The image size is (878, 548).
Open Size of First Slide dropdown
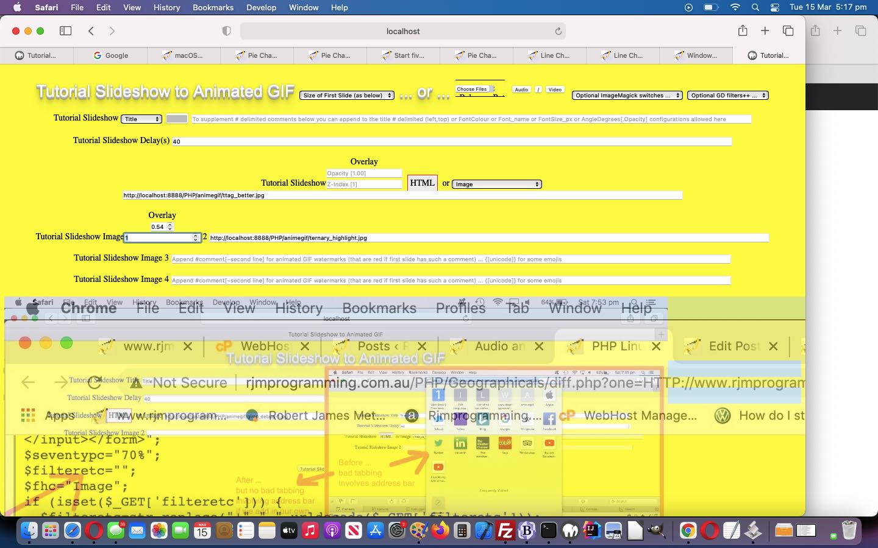(x=347, y=96)
